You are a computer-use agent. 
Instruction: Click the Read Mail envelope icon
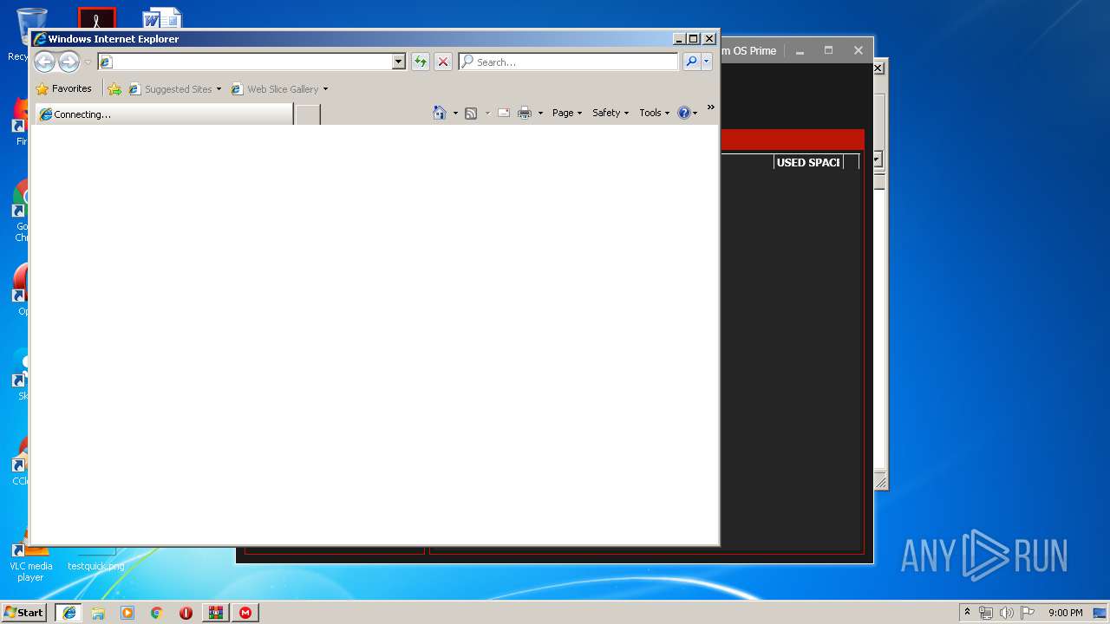click(x=503, y=113)
